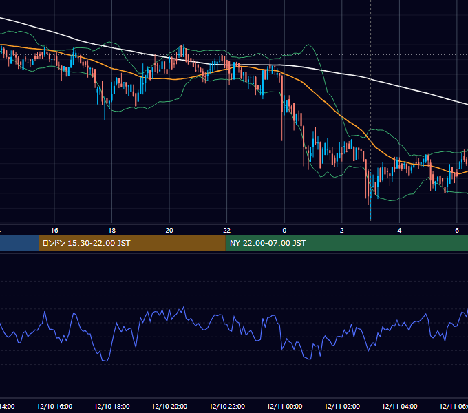
Task: Select the NY 22:00-07:00 JST session bar
Action: tap(346, 243)
